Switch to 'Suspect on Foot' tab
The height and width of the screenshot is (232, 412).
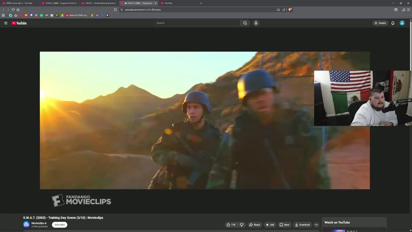(x=60, y=3)
